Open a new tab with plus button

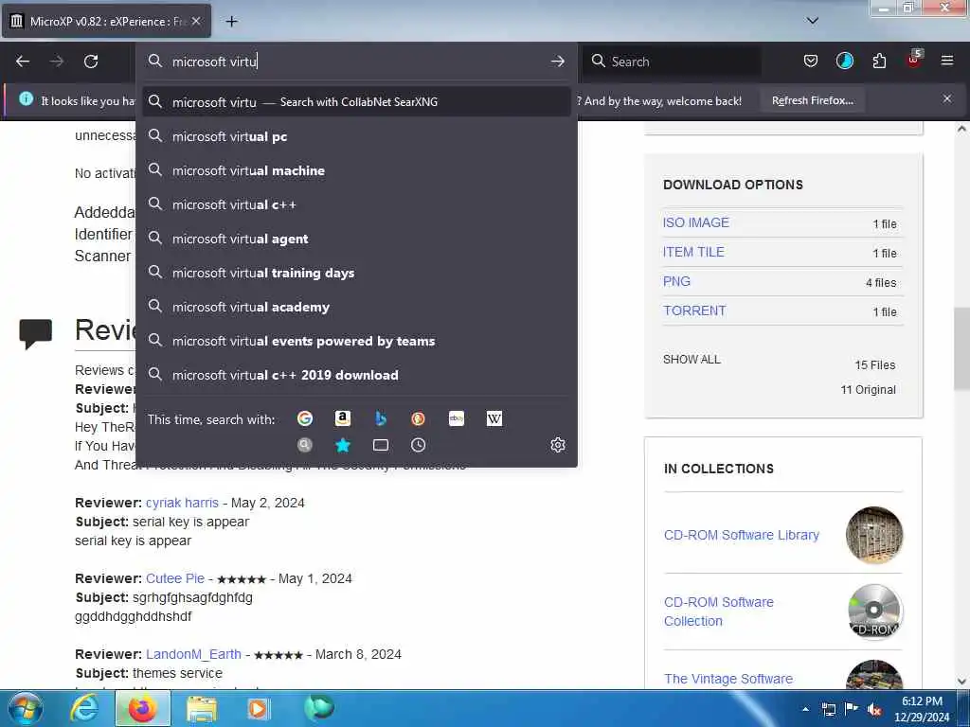click(231, 22)
